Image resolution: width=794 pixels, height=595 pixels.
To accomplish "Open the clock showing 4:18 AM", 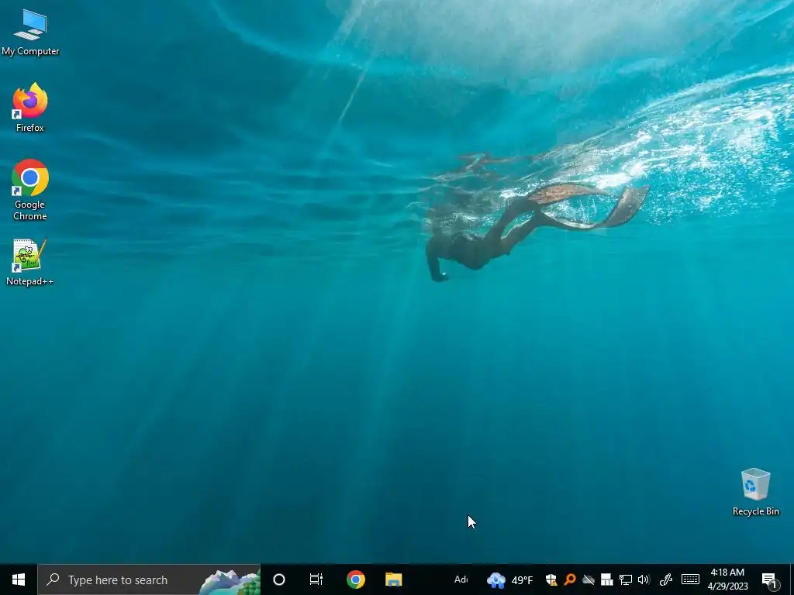I will [727, 580].
